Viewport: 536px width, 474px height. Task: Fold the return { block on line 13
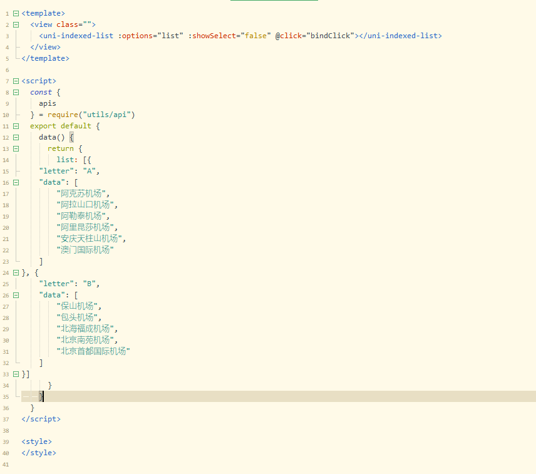(16, 148)
